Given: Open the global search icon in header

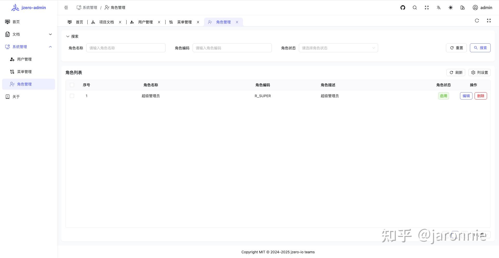Looking at the screenshot, I should tap(415, 8).
